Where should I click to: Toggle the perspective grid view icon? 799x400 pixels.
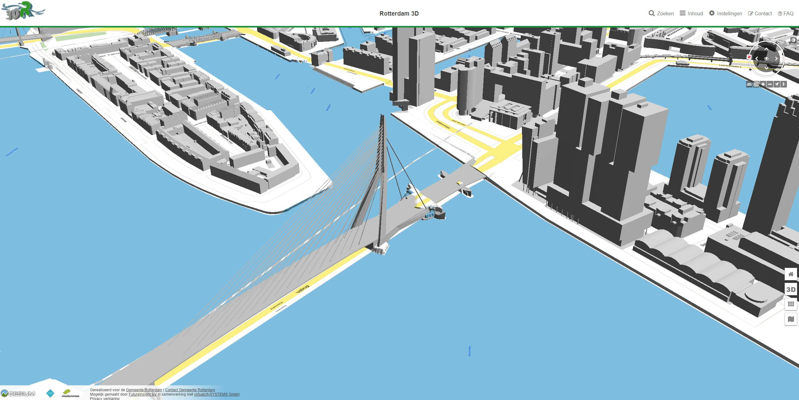[749, 84]
